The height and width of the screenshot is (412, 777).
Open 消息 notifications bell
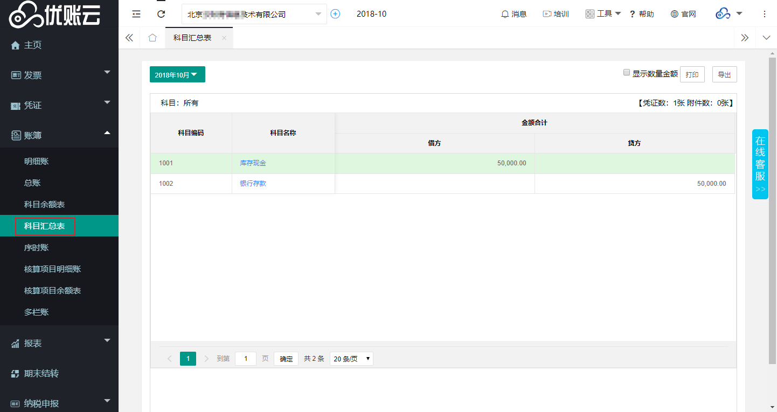pyautogui.click(x=514, y=14)
